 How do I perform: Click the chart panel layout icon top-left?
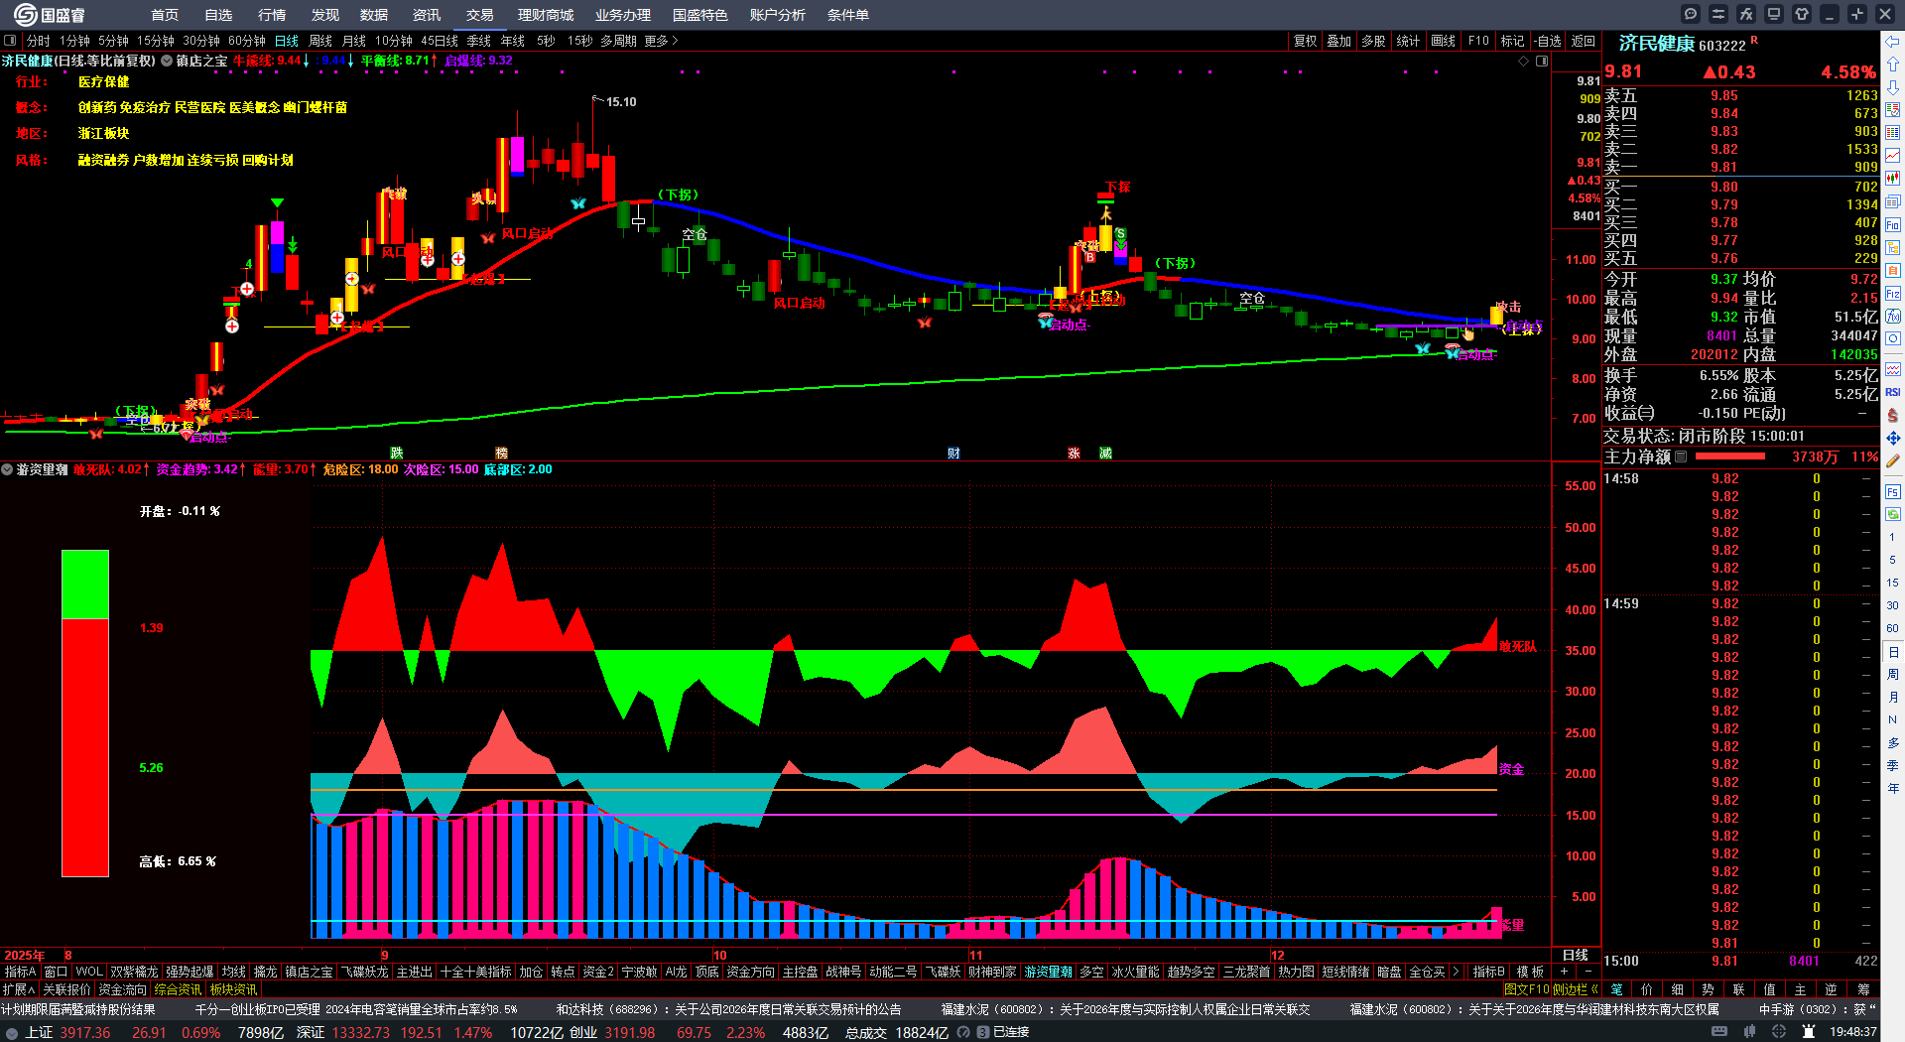(x=10, y=41)
